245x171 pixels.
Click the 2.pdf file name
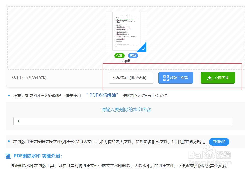[126, 61]
